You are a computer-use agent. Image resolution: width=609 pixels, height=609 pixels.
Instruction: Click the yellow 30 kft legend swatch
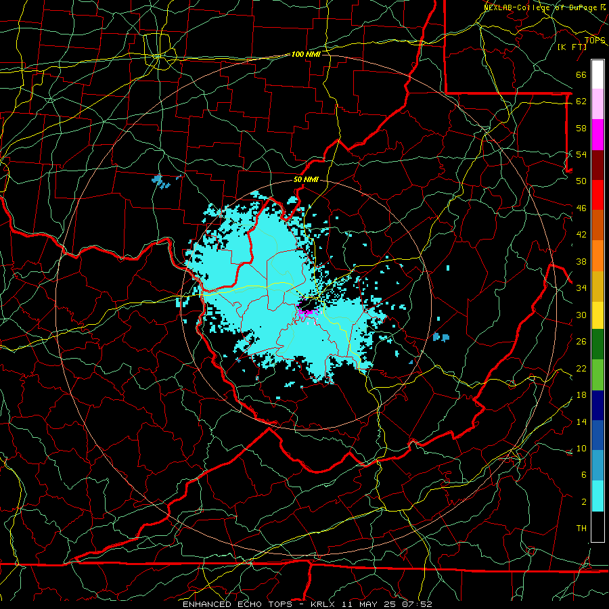point(597,315)
